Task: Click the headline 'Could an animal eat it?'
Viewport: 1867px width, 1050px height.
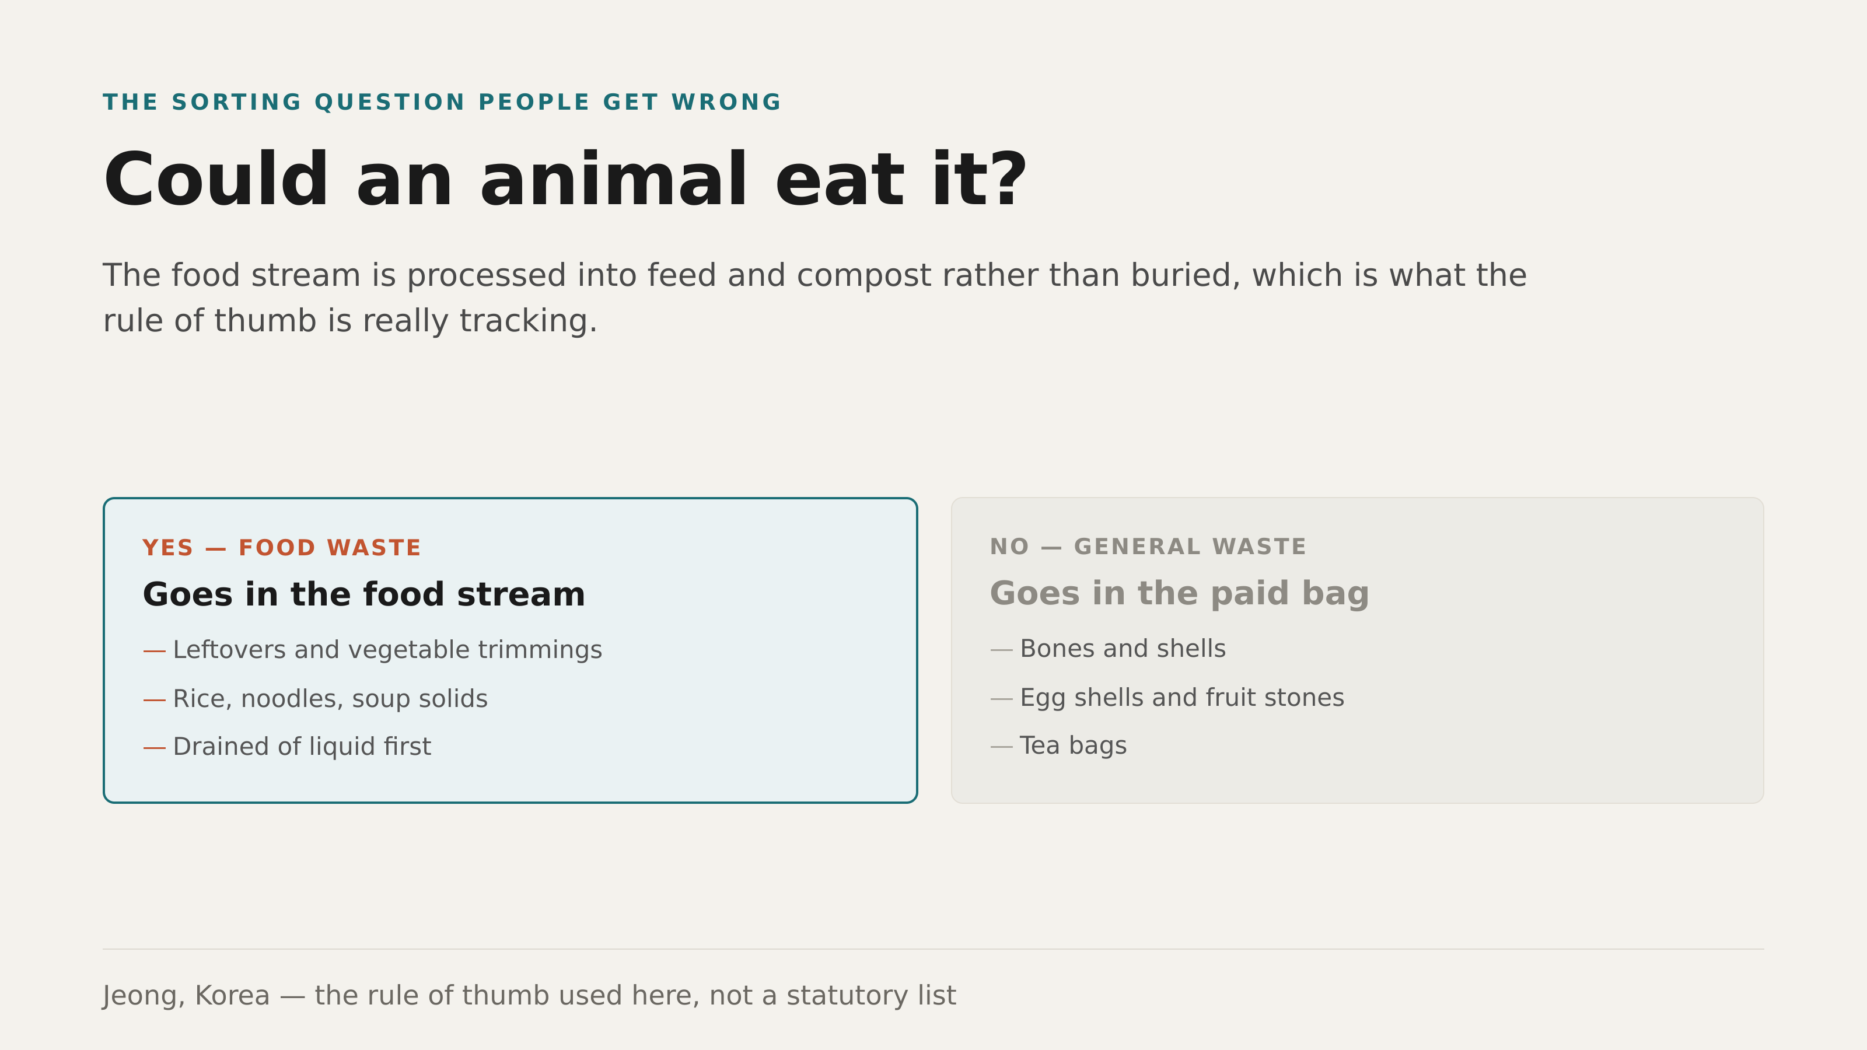Action: point(565,180)
